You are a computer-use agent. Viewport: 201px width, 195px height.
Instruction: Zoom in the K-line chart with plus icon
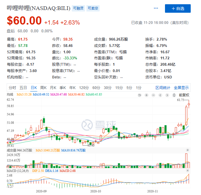(147, 95)
